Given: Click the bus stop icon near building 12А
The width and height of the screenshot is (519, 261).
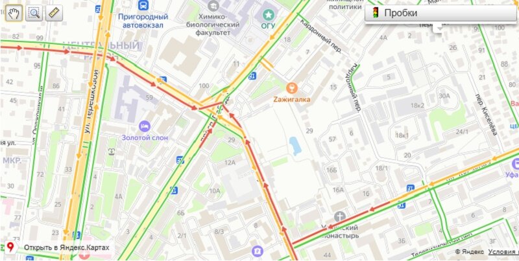Looking at the screenshot, I should click(x=180, y=160).
